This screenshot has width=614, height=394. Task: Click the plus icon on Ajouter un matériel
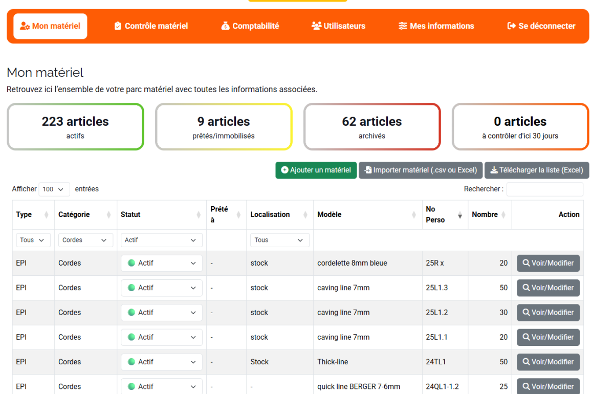285,170
